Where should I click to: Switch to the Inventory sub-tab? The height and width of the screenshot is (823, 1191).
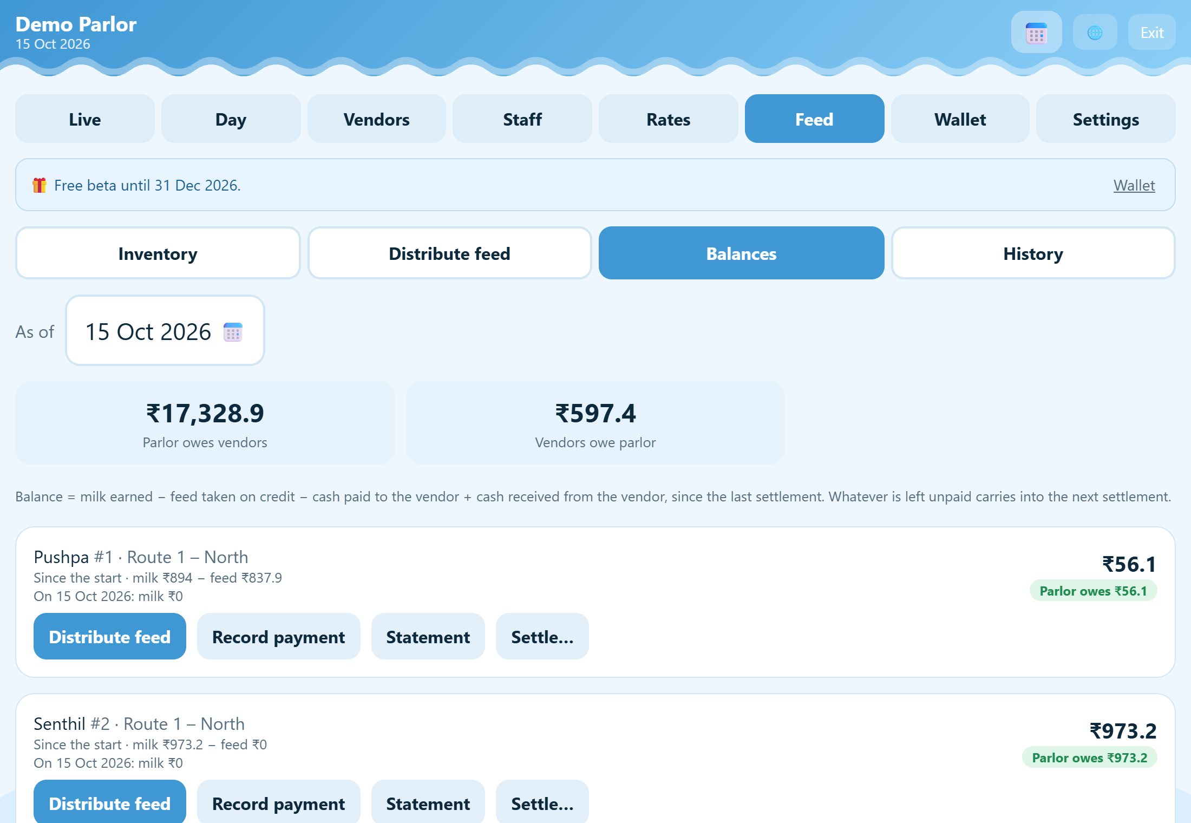point(158,253)
